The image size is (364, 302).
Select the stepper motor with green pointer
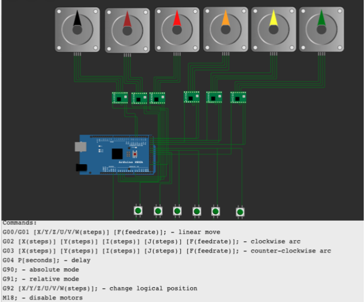point(321,29)
